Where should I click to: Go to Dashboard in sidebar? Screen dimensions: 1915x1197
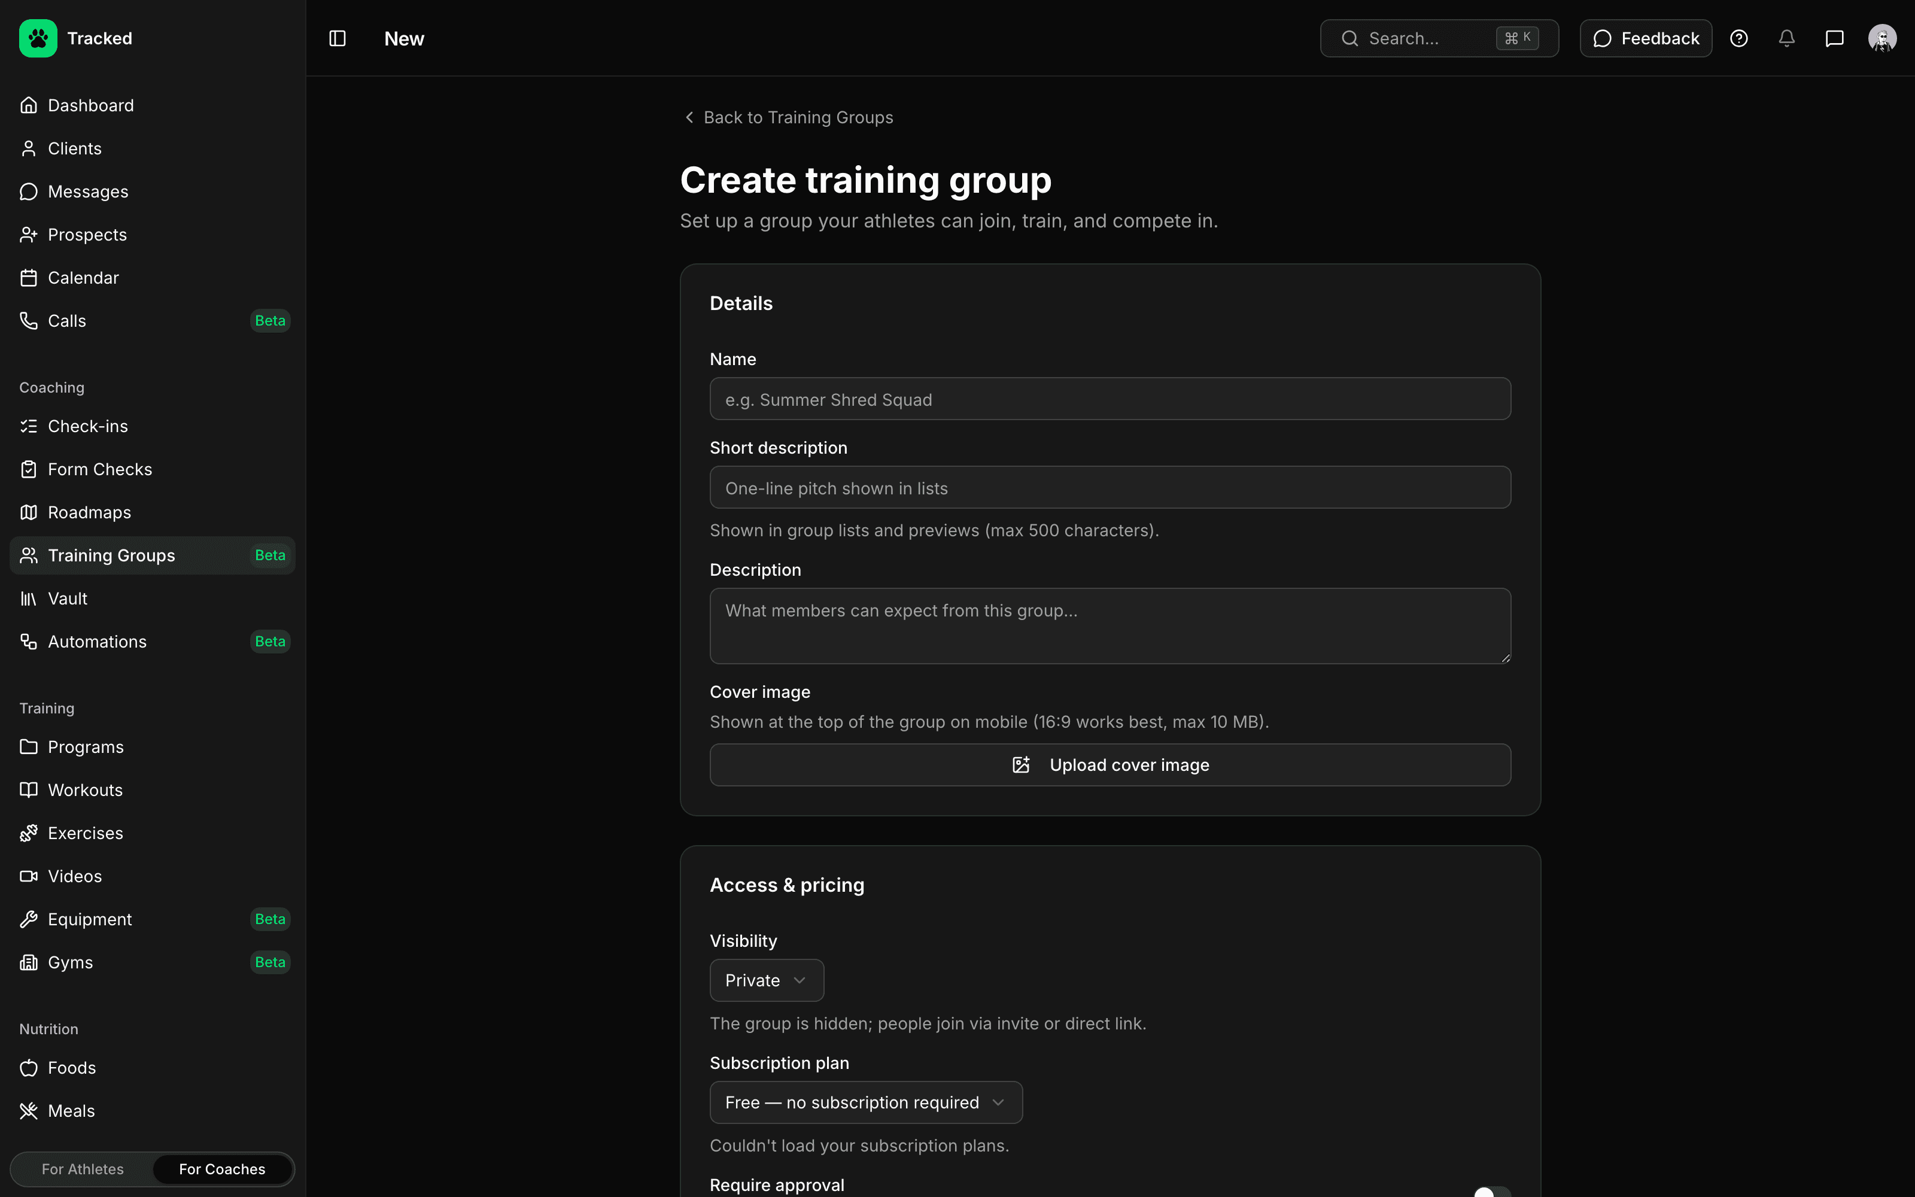click(x=152, y=105)
